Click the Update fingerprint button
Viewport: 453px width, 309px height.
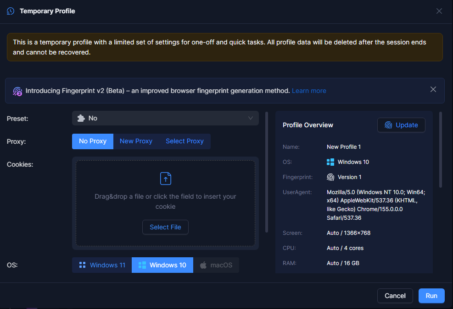[x=401, y=125]
